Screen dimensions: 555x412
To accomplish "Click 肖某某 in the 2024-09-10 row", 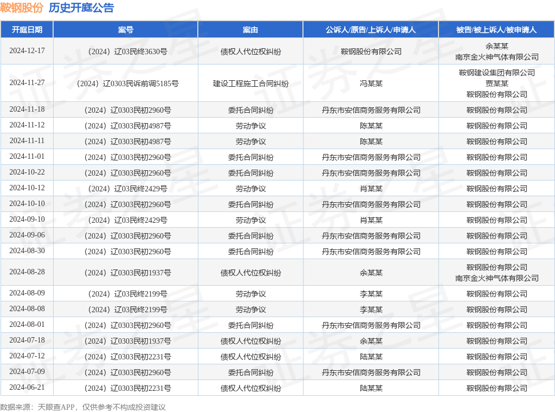I will coord(371,220).
